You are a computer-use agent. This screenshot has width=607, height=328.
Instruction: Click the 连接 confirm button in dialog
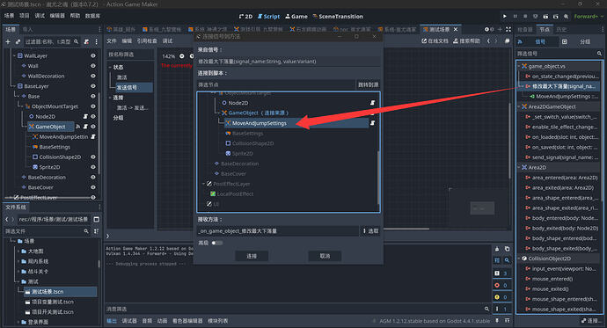(x=252, y=256)
